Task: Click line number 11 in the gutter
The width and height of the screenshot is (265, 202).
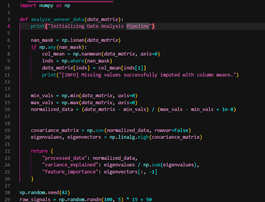Action: pos(7,75)
